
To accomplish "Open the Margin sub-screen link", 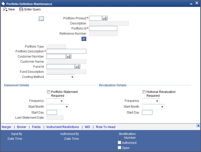I will point(6,127).
